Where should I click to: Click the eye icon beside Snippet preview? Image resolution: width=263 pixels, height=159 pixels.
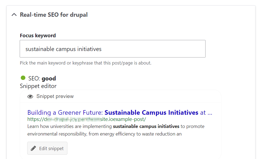(x=30, y=96)
